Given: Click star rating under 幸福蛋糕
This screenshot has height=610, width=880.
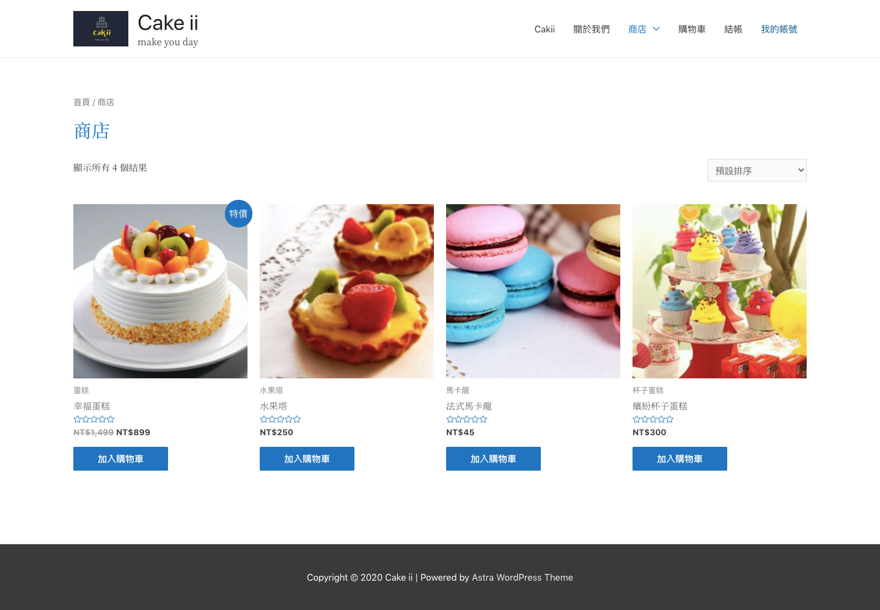Looking at the screenshot, I should pos(94,419).
